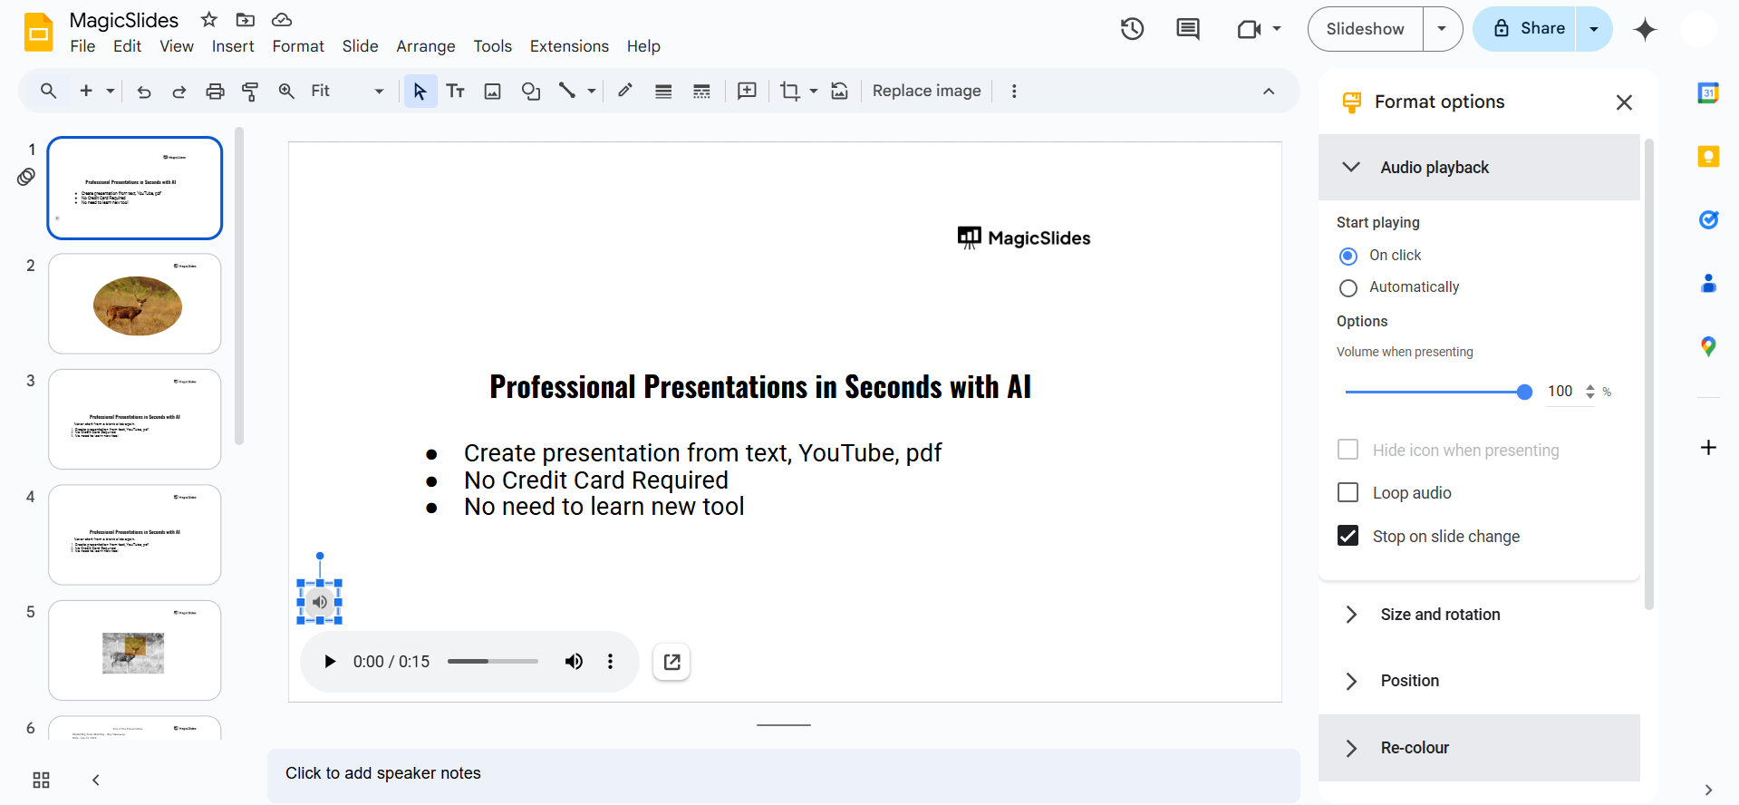Click the crop image icon
Viewport: 1739px width, 805px height.
pos(789,91)
